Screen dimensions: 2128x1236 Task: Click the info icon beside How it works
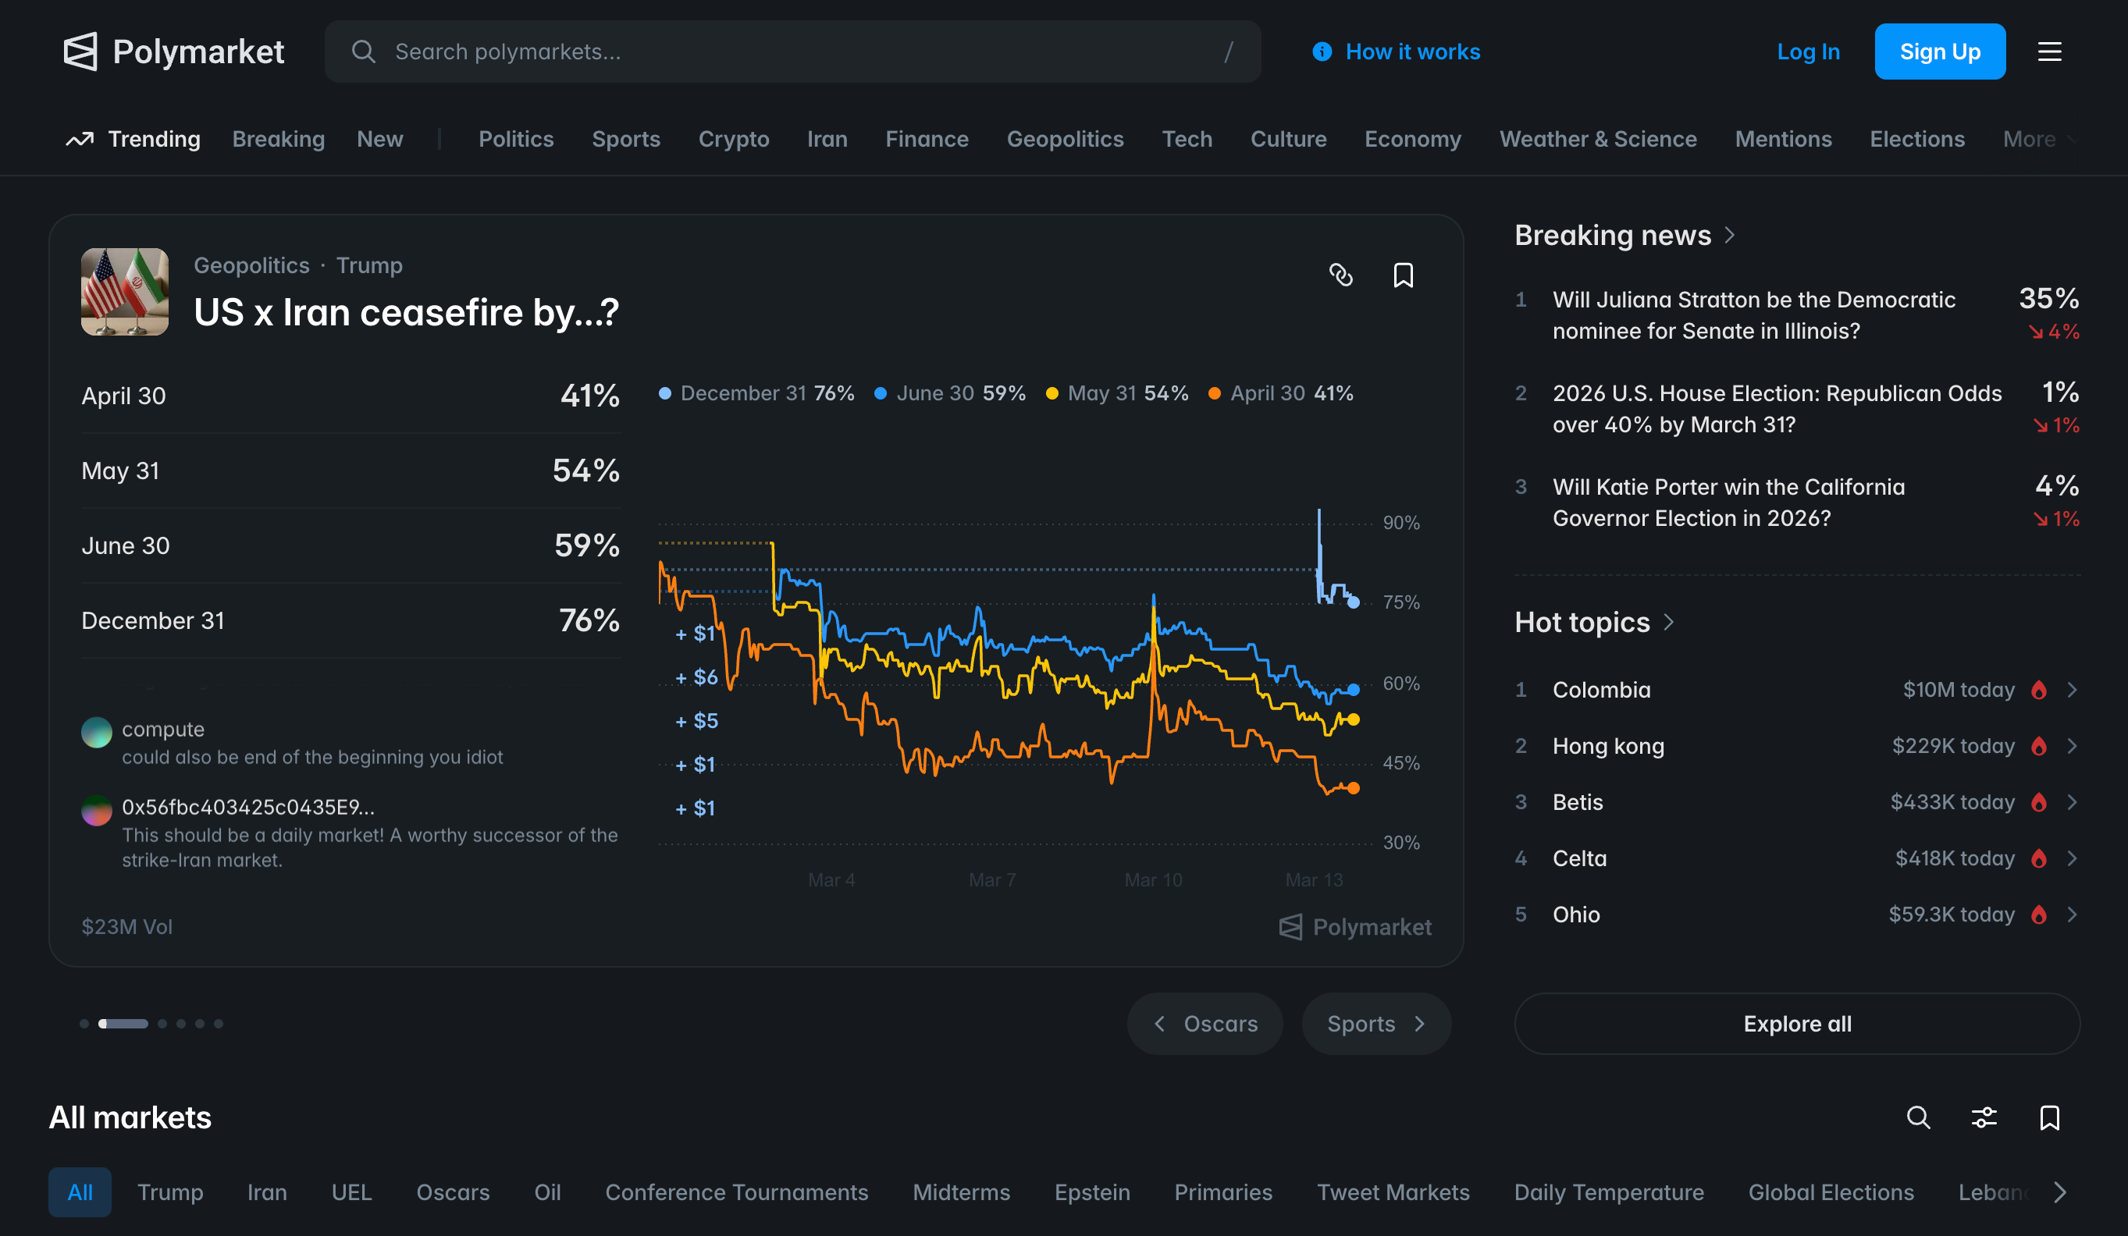(x=1322, y=51)
